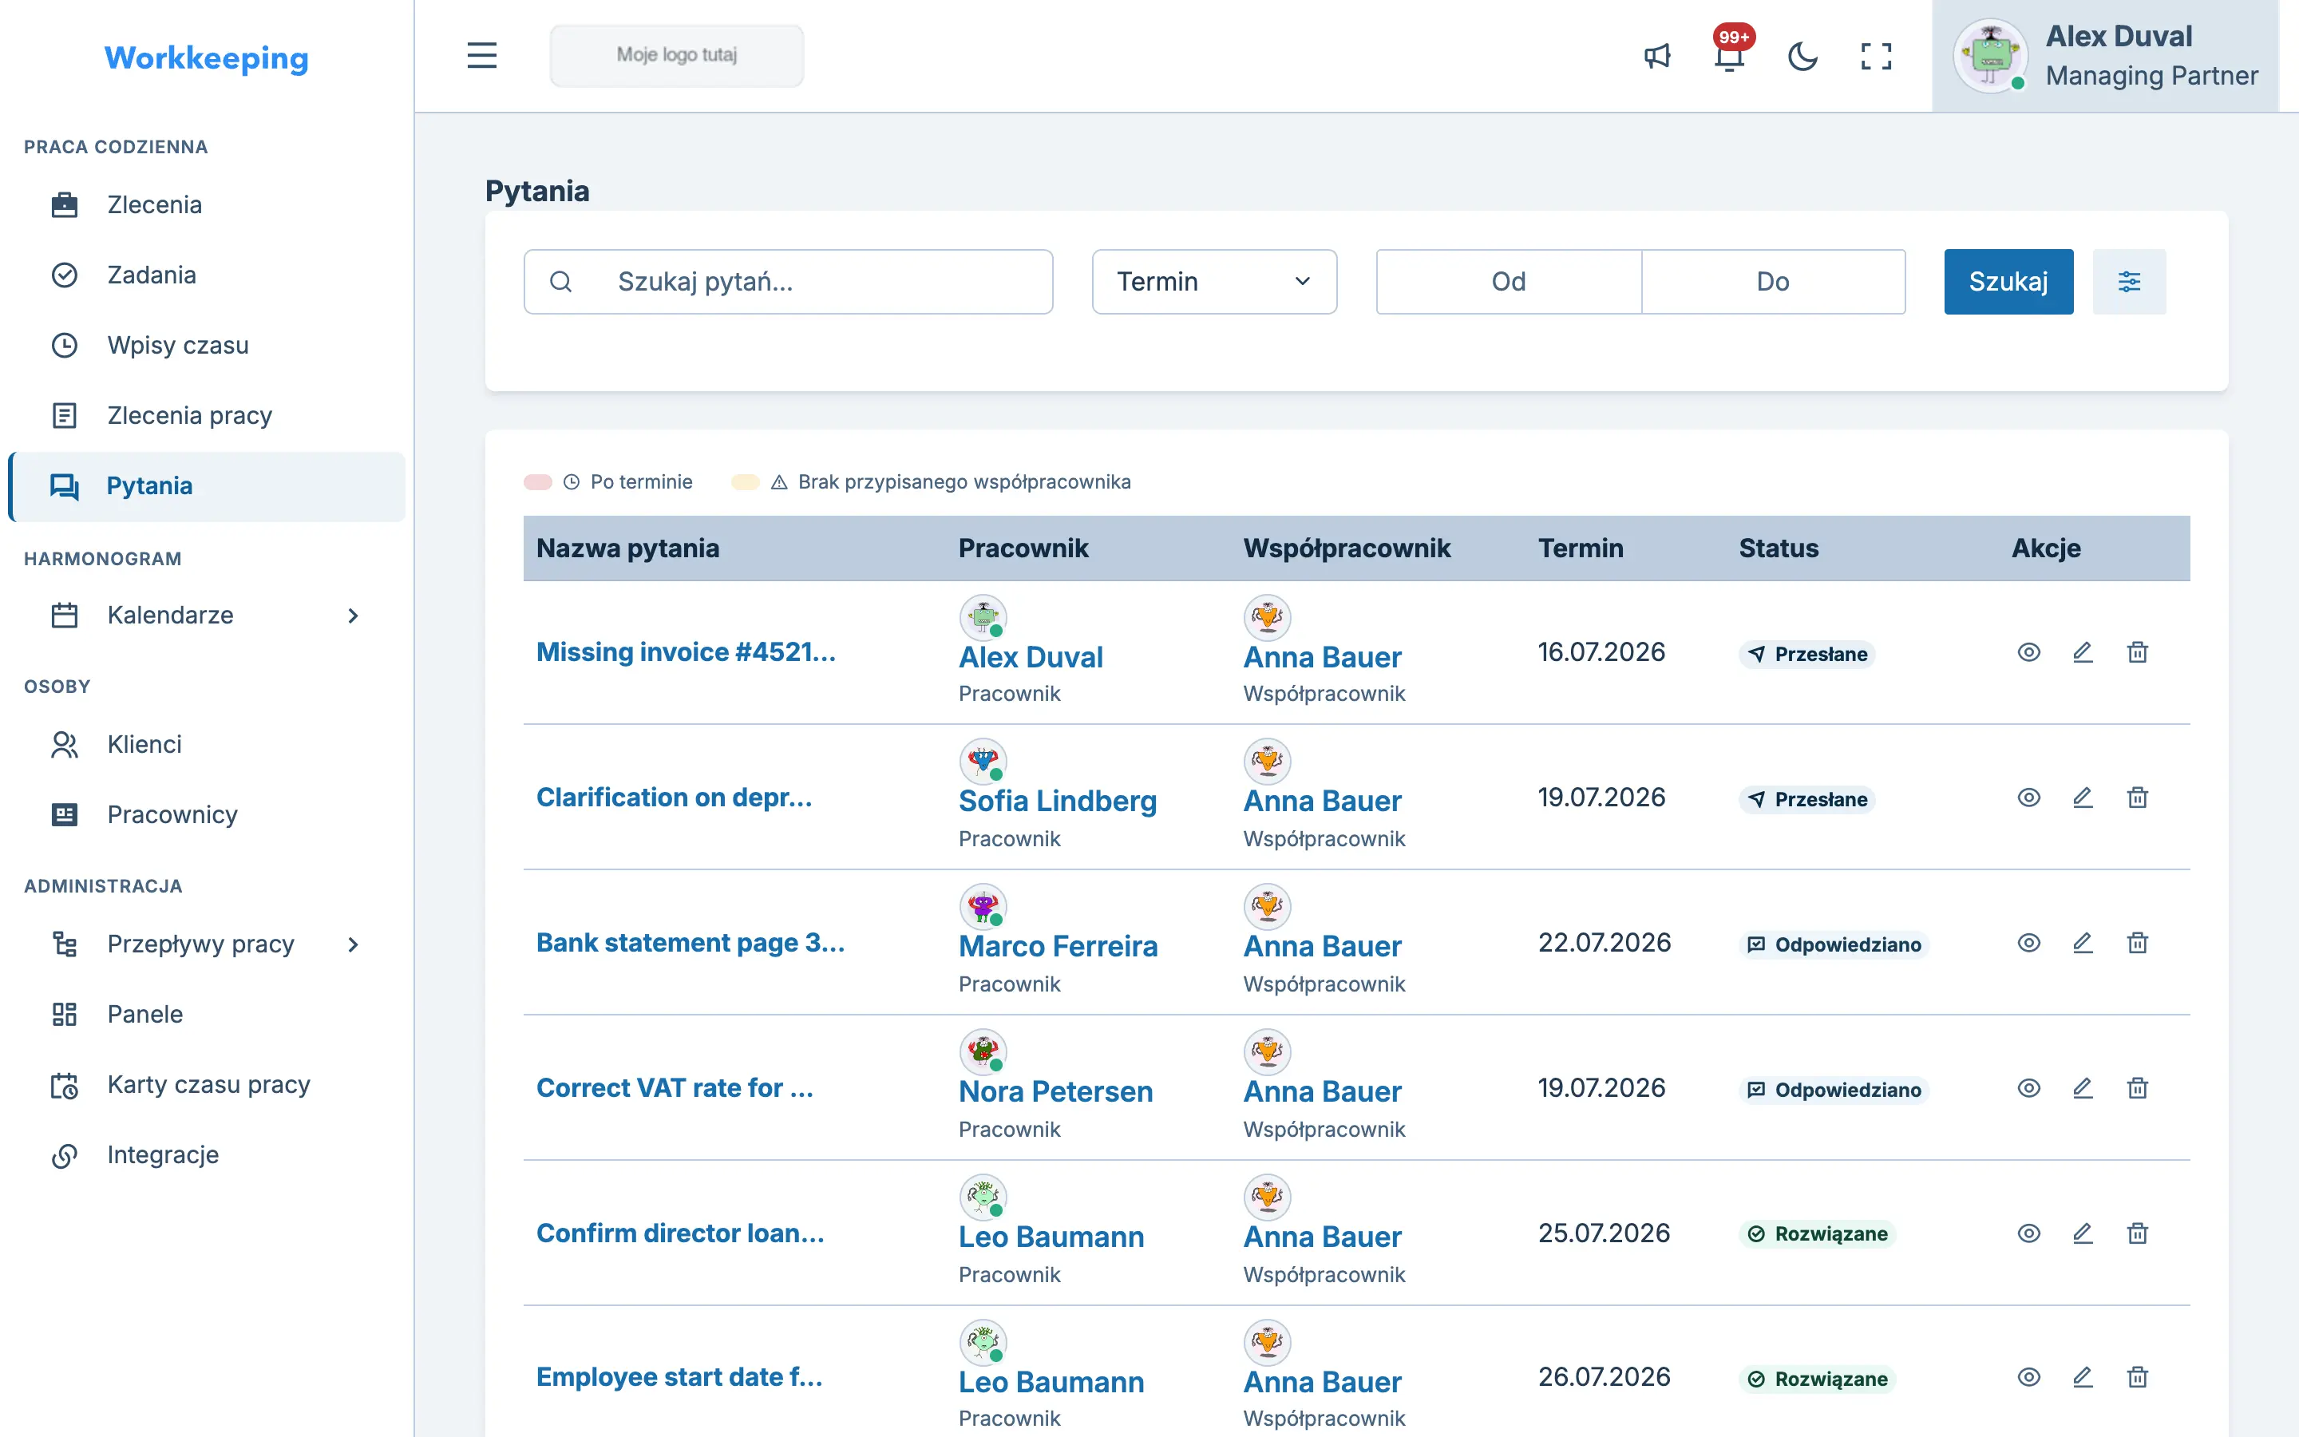Enter fullscreen mode via the brackets icon
Viewport: 2299px width, 1437px height.
pos(1875,56)
